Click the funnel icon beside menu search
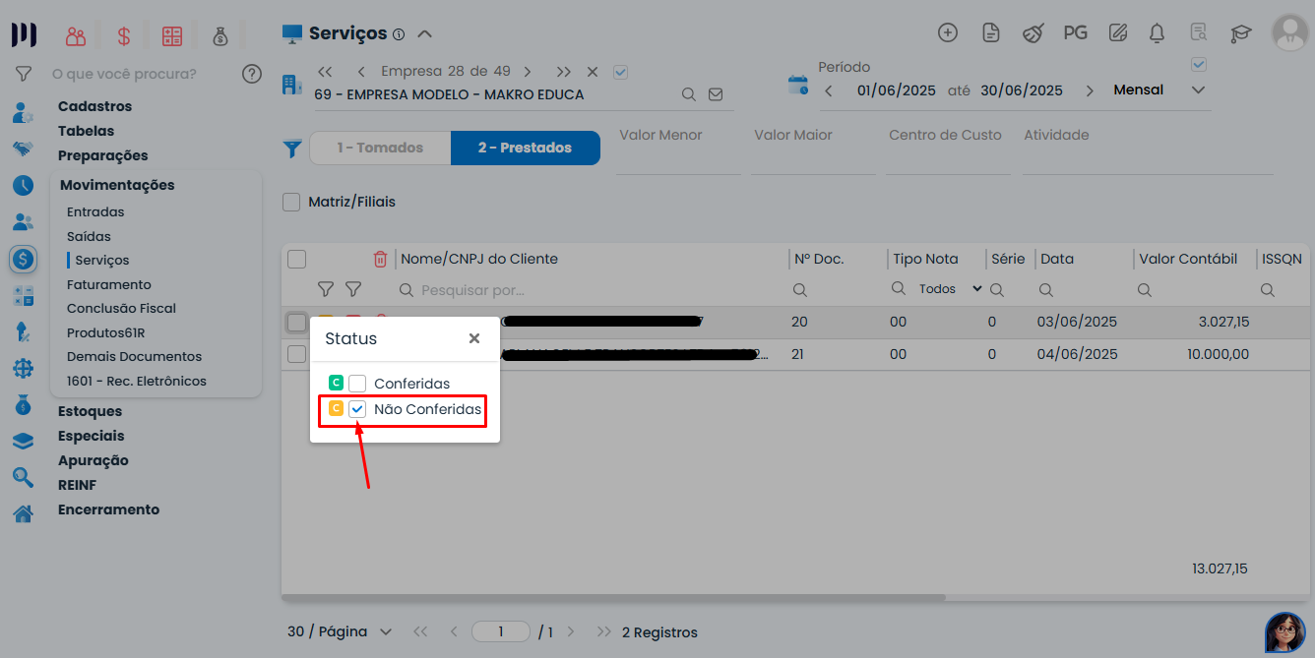This screenshot has width=1315, height=658. (x=24, y=74)
